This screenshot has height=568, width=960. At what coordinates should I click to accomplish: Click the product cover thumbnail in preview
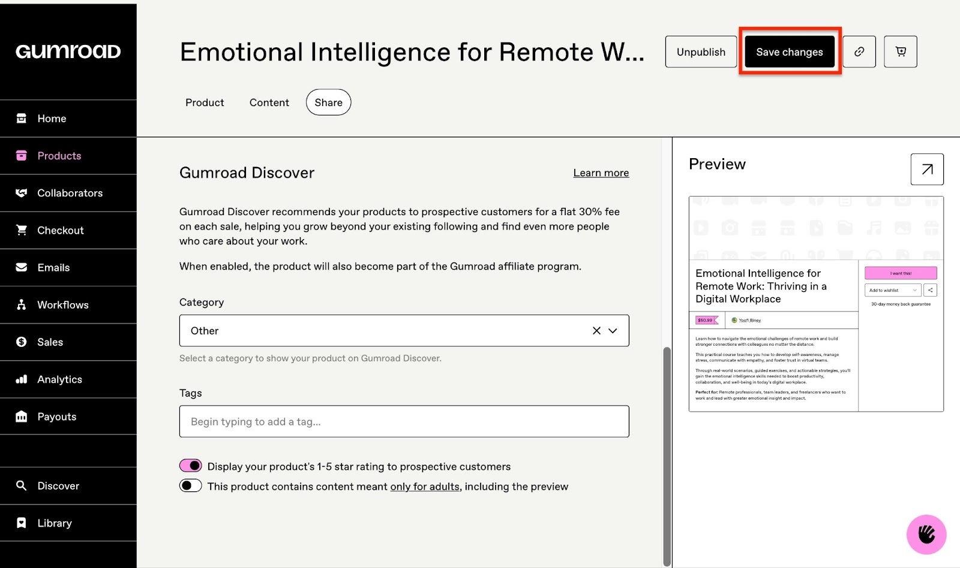click(816, 228)
